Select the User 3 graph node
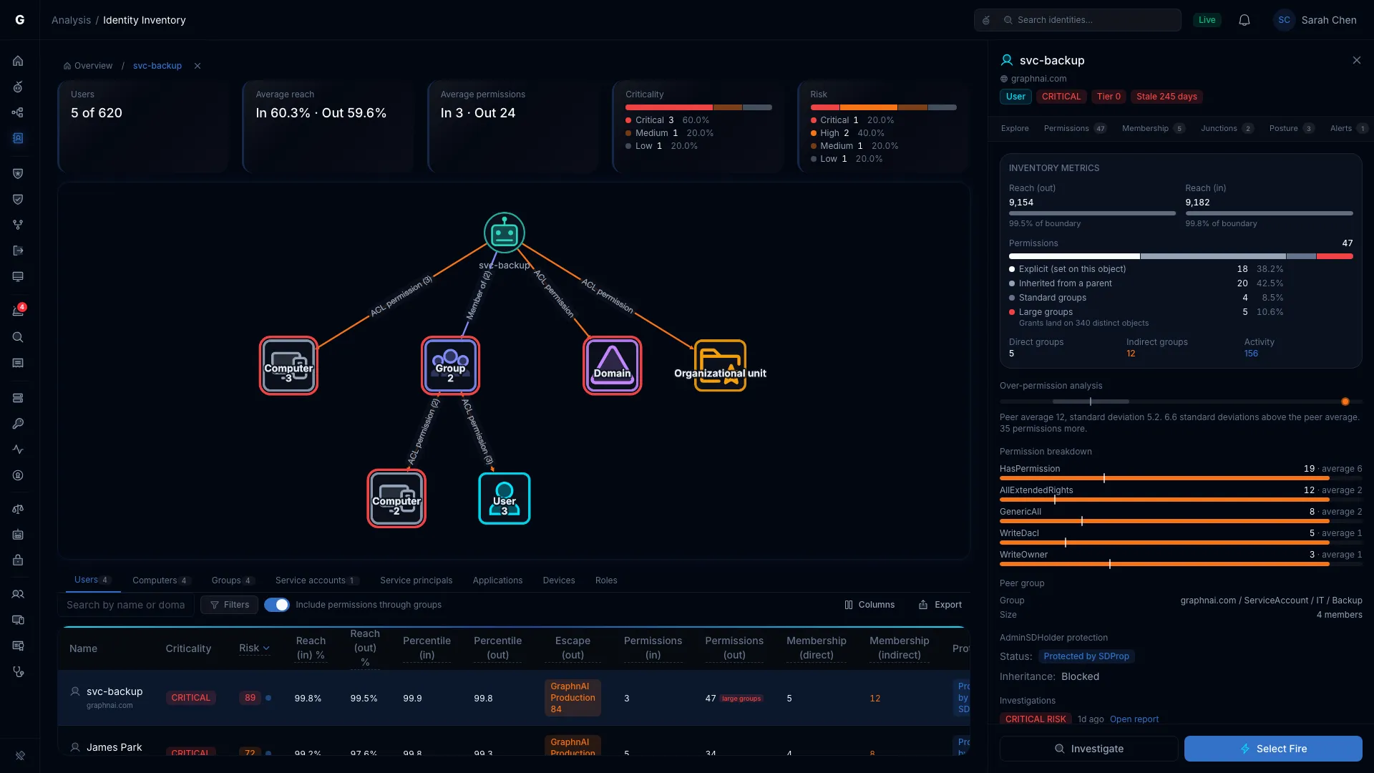The width and height of the screenshot is (1374, 773). (x=505, y=499)
